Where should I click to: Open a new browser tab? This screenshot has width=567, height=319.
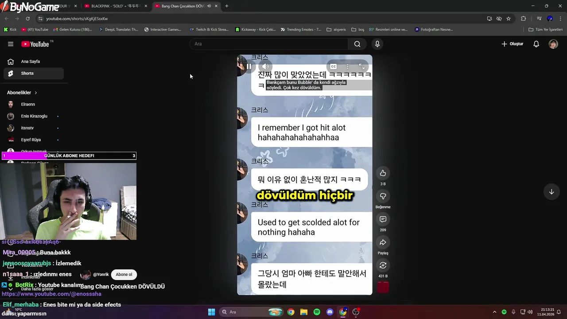(x=227, y=6)
